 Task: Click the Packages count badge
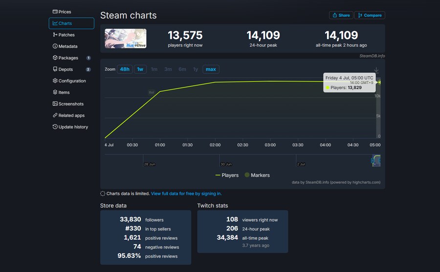click(88, 58)
